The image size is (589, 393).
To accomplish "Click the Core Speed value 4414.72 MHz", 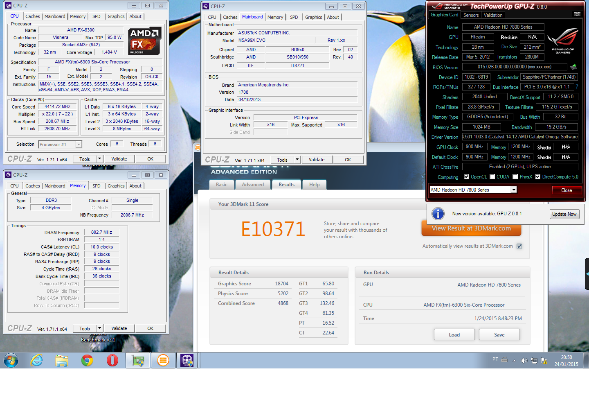I will pyautogui.click(x=57, y=106).
